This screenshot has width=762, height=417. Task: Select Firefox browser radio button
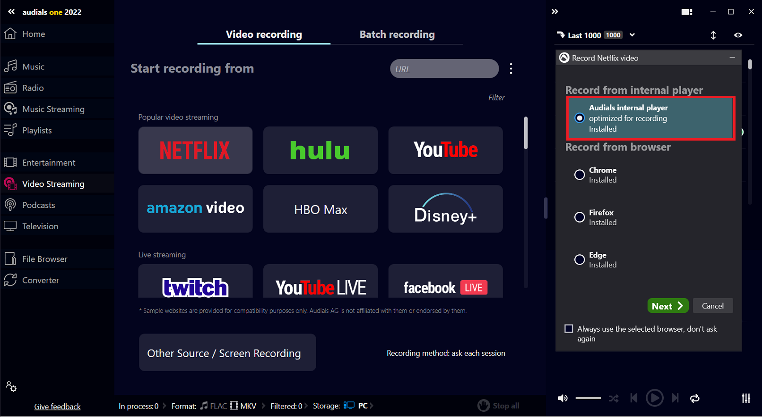(580, 217)
